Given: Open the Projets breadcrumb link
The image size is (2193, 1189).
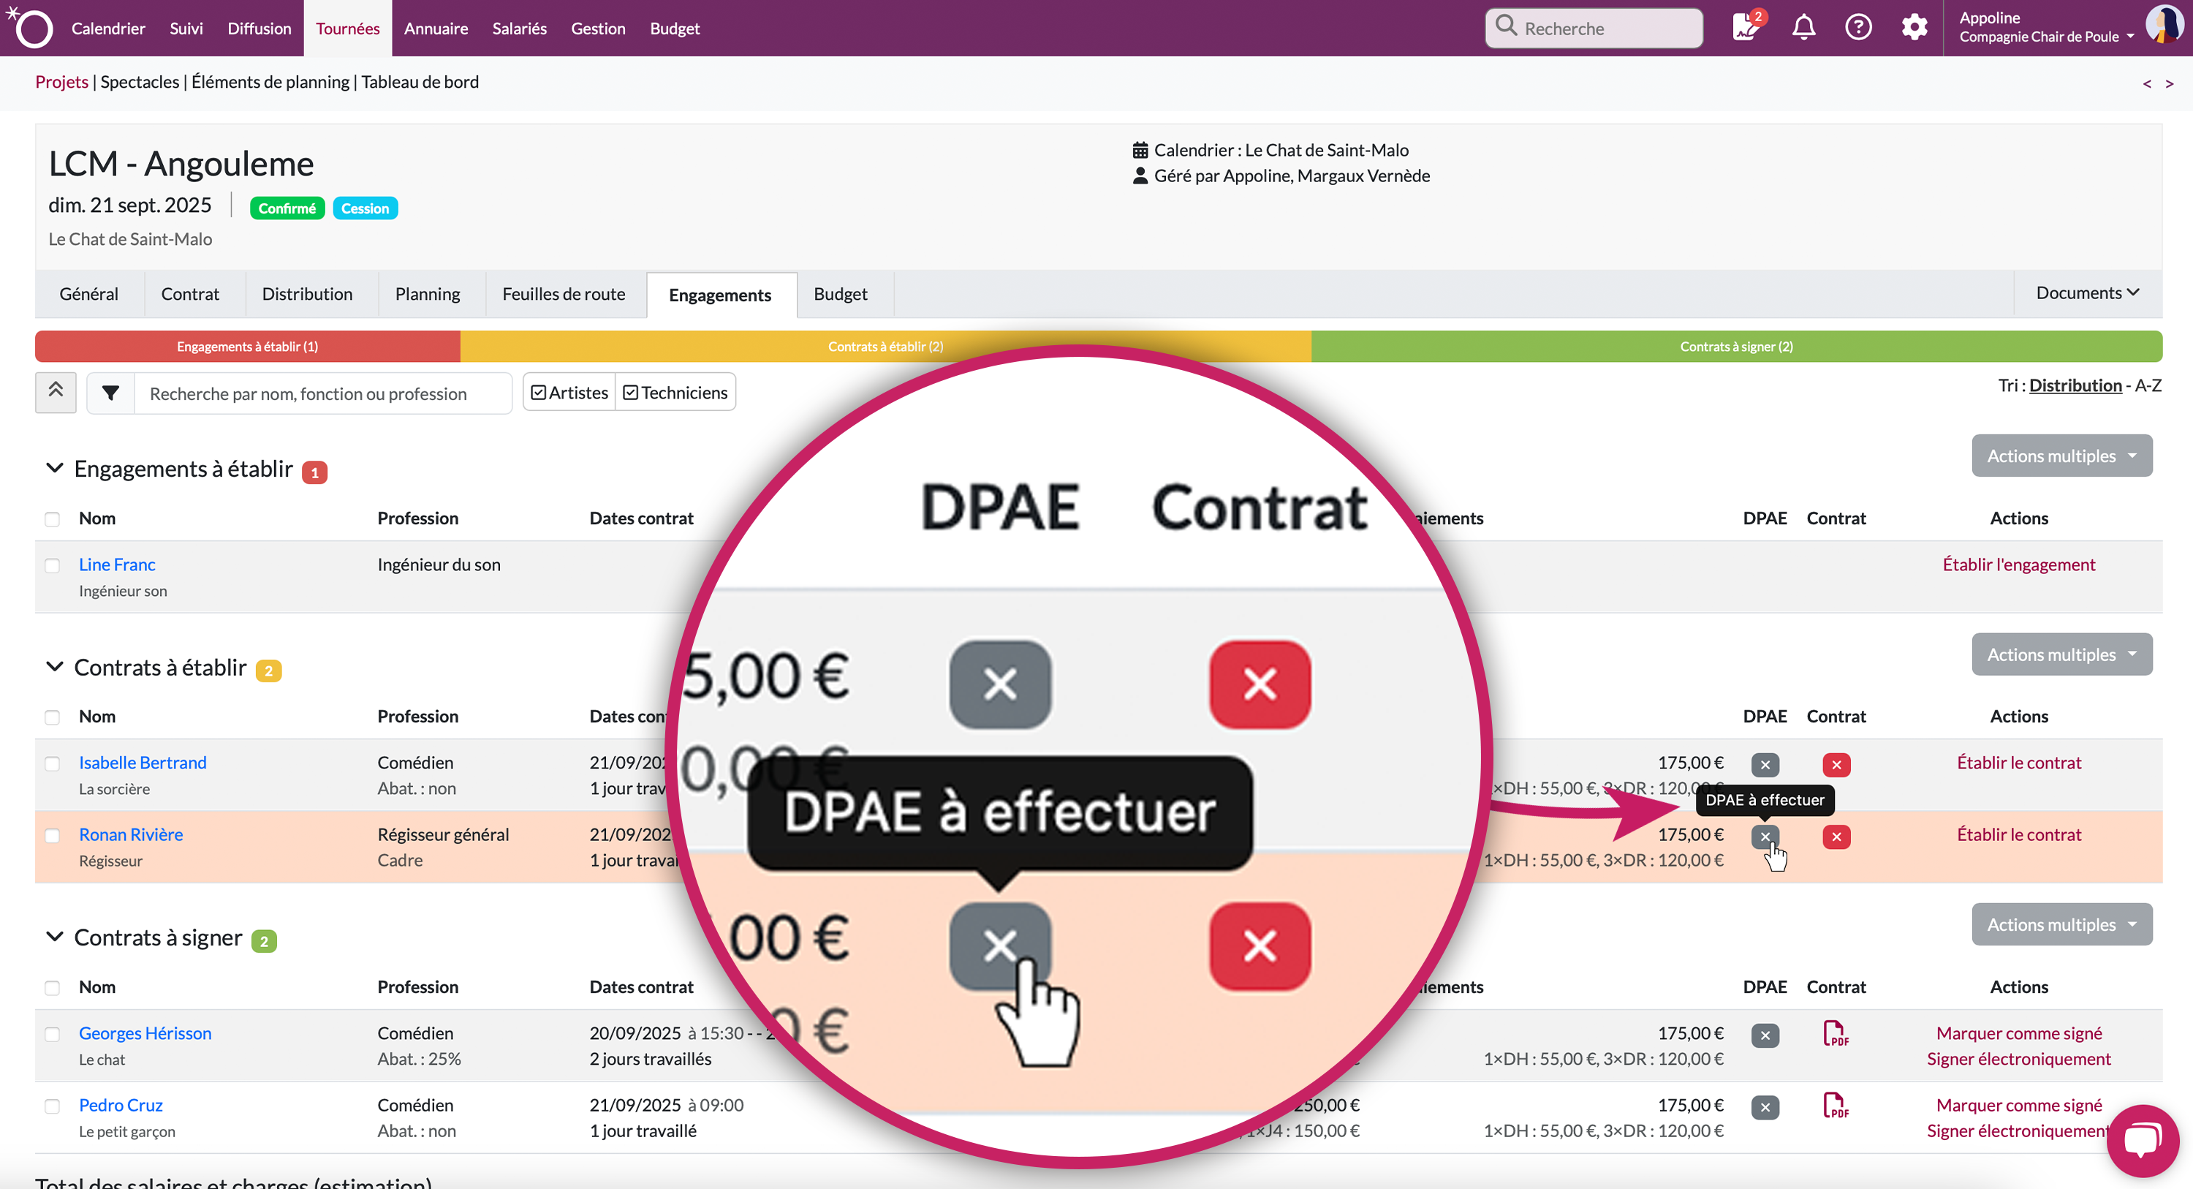Looking at the screenshot, I should [61, 82].
